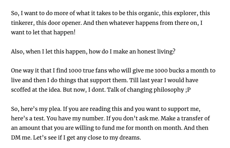Click the words 'You have my number'
Image resolution: width=230 pixels, height=148 pixels.
pos(76,119)
